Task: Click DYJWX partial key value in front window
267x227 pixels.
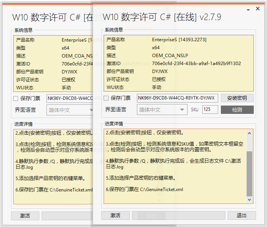Action: click(x=160, y=72)
